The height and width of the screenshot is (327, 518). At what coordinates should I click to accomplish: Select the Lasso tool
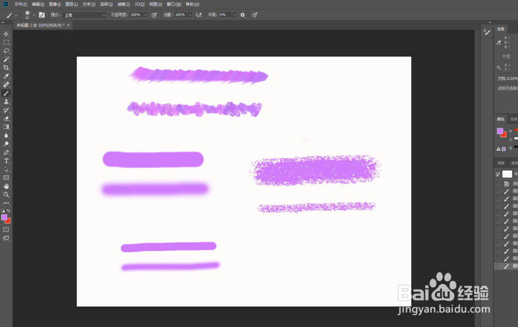click(6, 51)
